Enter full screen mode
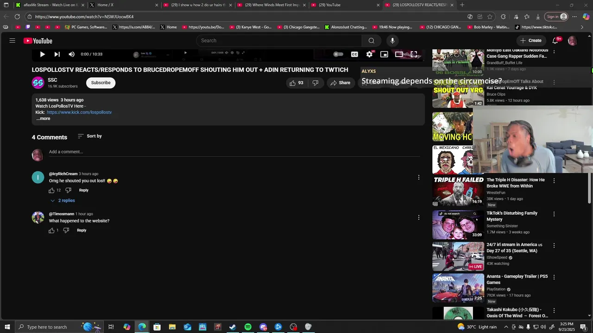The width and height of the screenshot is (593, 333). tap(414, 54)
